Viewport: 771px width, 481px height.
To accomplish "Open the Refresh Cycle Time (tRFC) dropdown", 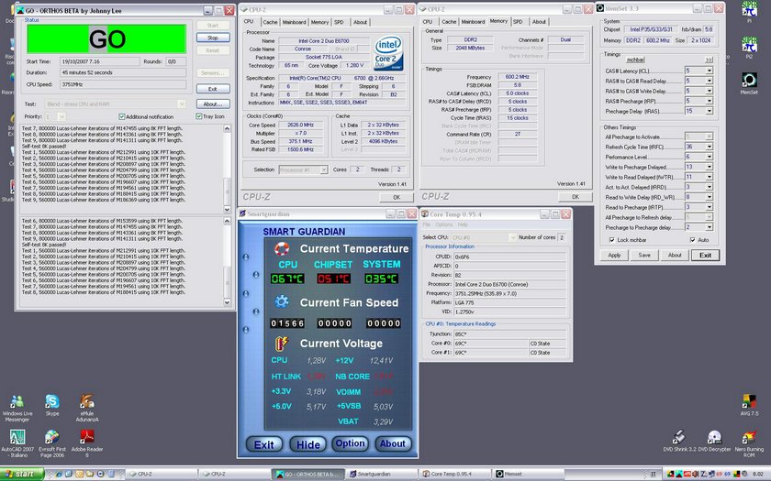I will tap(709, 147).
